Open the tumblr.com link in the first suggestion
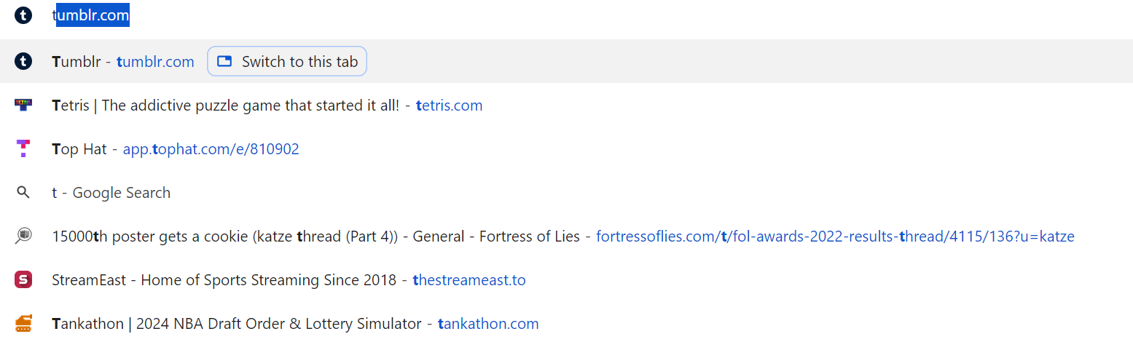This screenshot has width=1133, height=350. (155, 62)
